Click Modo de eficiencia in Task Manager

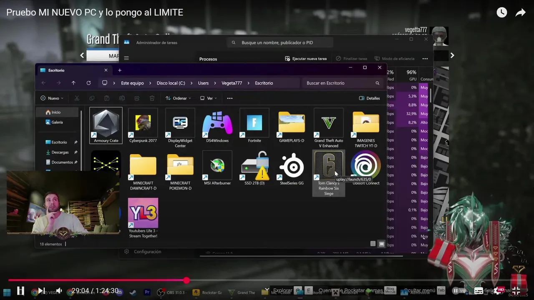click(x=394, y=59)
